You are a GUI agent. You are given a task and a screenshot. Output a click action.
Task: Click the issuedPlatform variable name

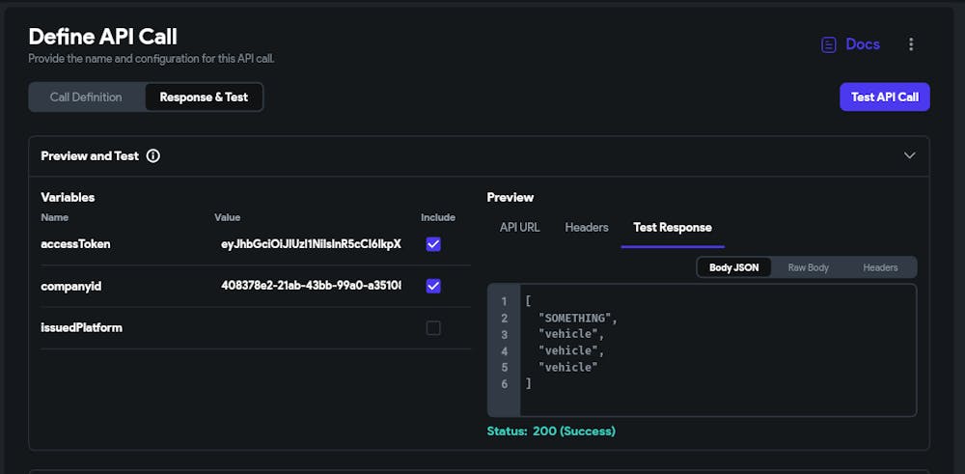coord(82,328)
